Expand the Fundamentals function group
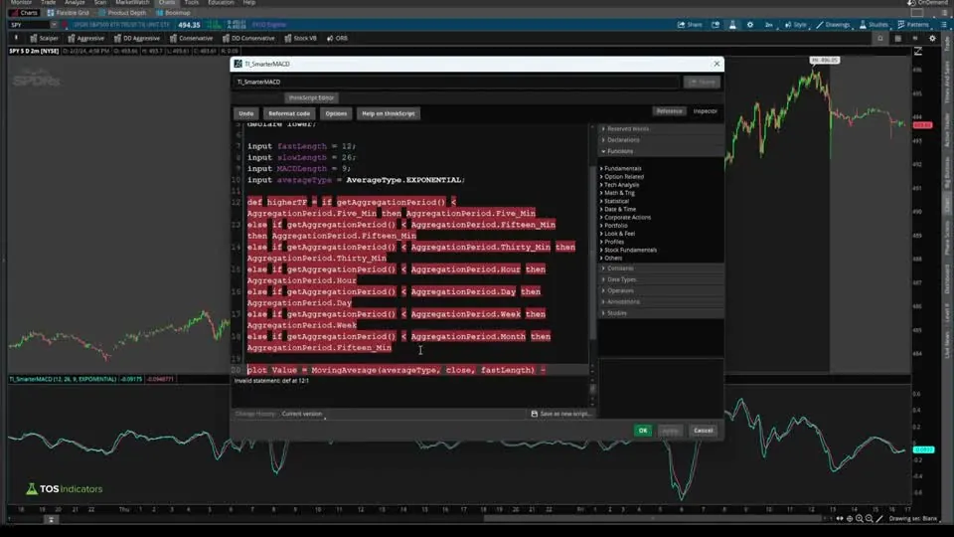The height and width of the screenshot is (537, 954). (x=620, y=169)
